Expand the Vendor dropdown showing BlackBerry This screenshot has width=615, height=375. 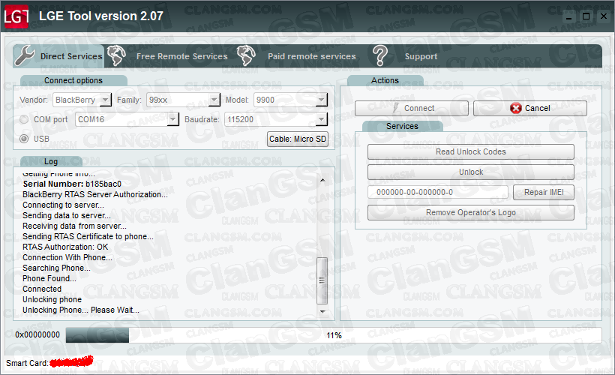click(x=105, y=100)
